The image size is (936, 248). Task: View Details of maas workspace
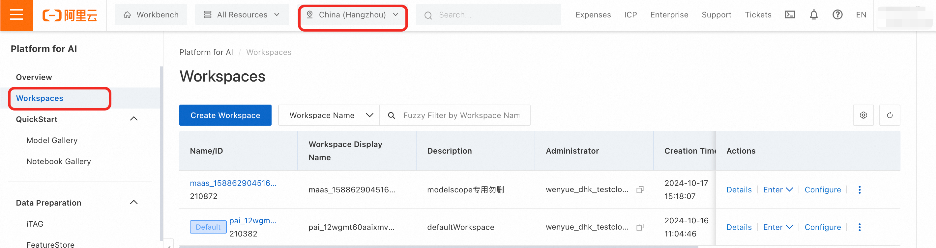(x=739, y=190)
